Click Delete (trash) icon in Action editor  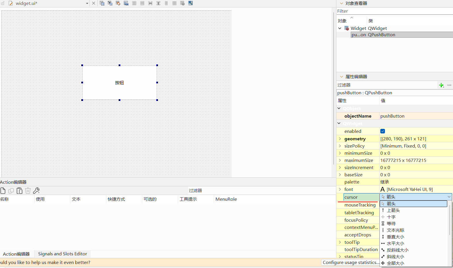[x=28, y=191]
